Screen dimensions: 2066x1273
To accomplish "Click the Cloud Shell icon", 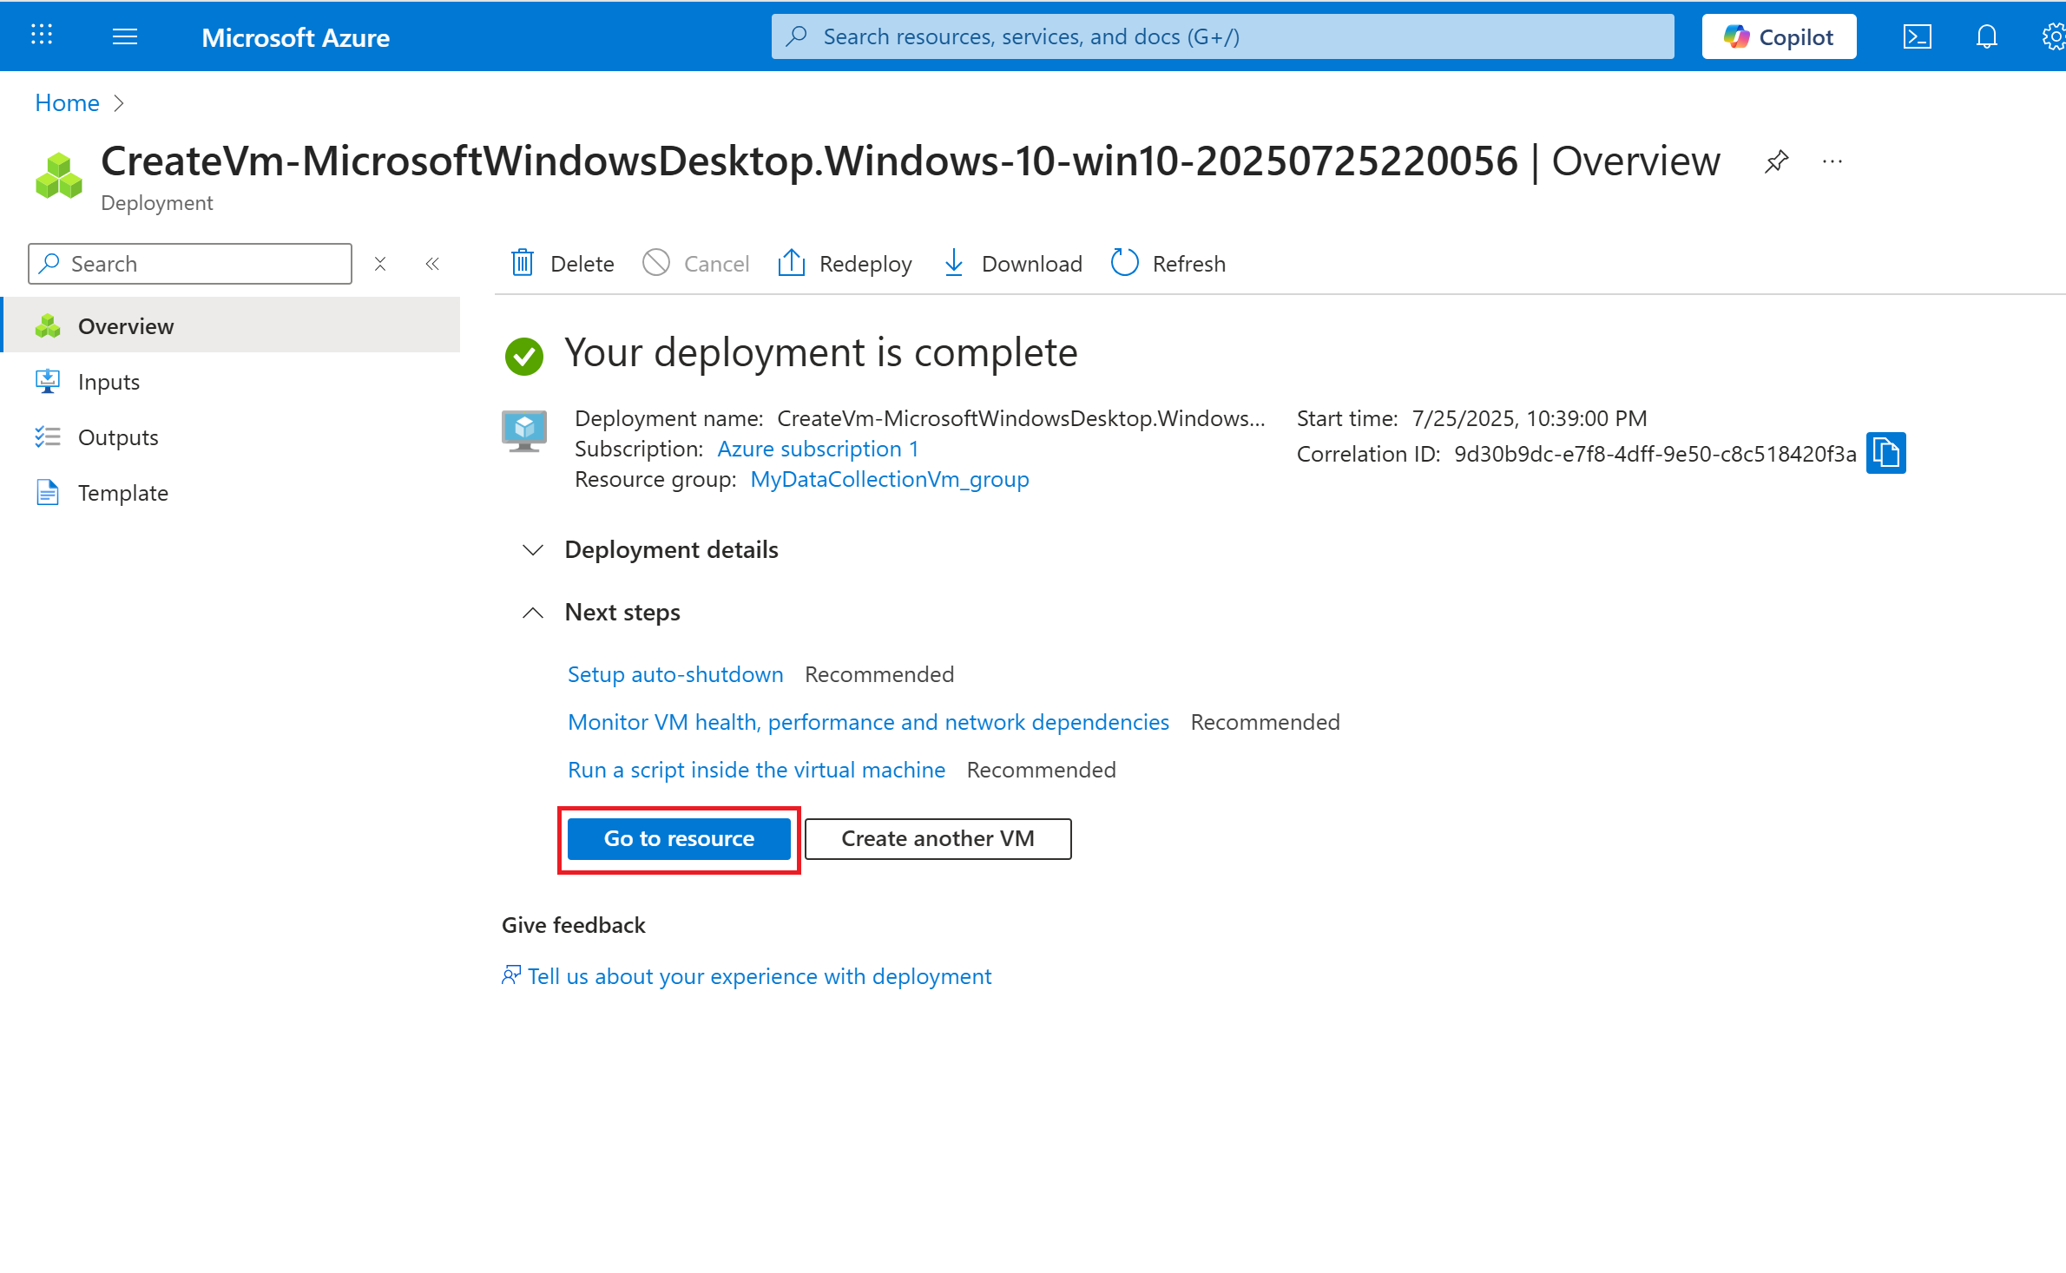I will pyautogui.click(x=1917, y=36).
